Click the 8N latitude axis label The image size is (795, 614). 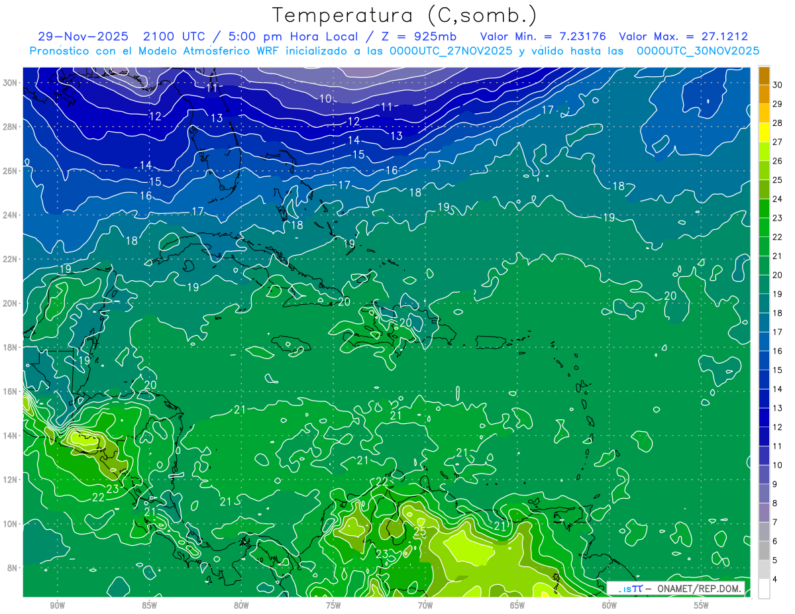13,568
